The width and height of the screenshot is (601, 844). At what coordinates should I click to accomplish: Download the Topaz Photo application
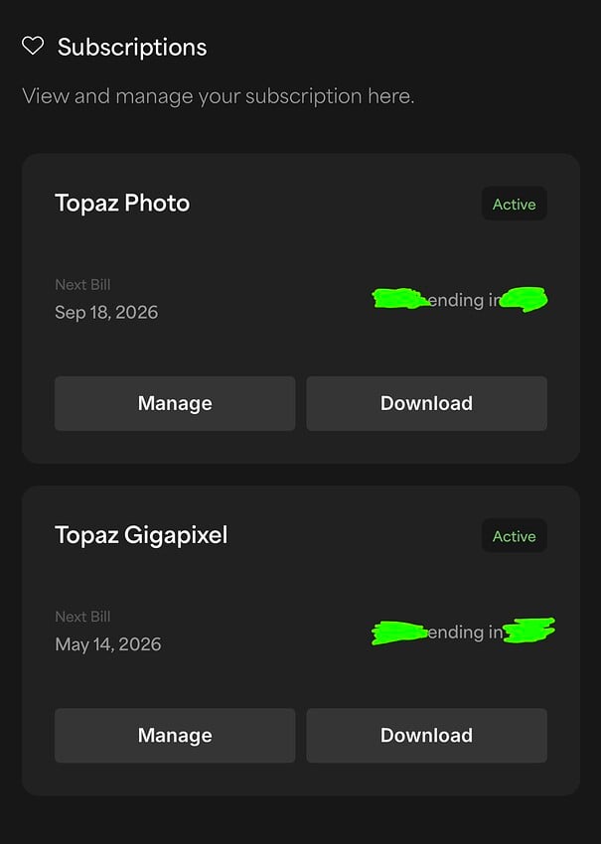pyautogui.click(x=426, y=403)
